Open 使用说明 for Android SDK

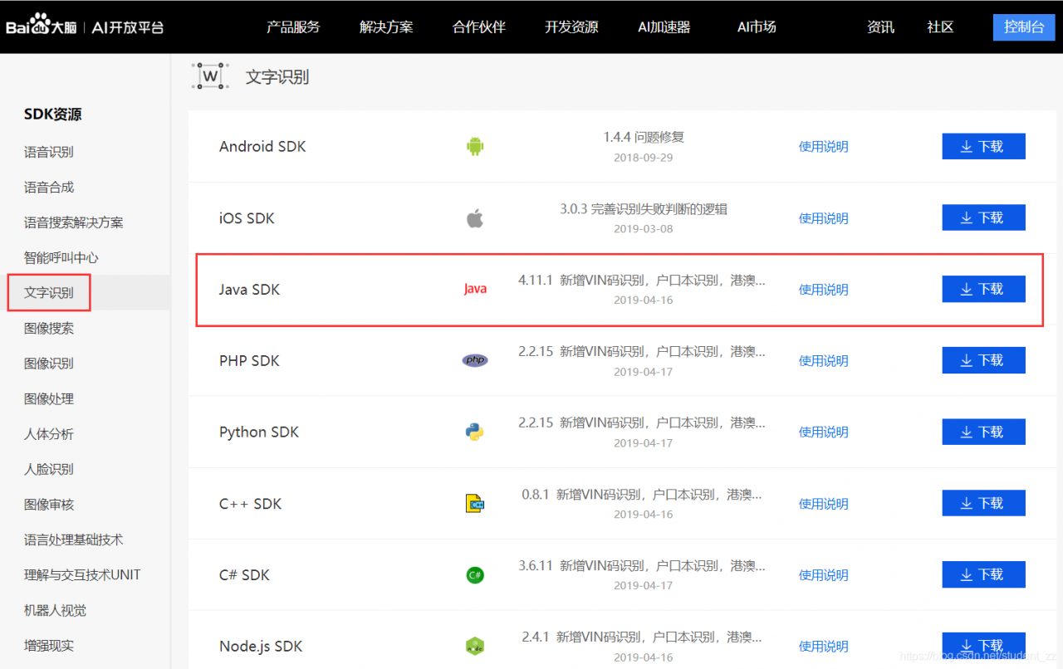click(824, 147)
